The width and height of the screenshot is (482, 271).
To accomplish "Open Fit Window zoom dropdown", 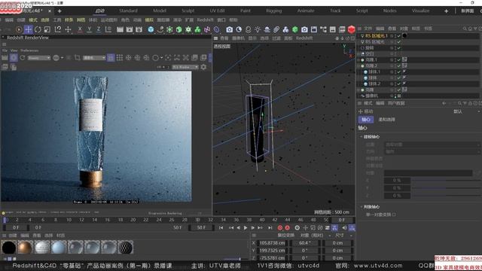I will coord(185,67).
